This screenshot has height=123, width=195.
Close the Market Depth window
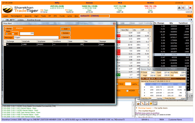coord(184,69)
